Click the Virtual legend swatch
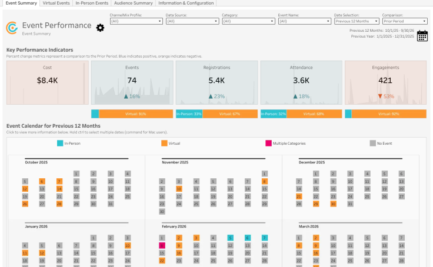 point(164,143)
